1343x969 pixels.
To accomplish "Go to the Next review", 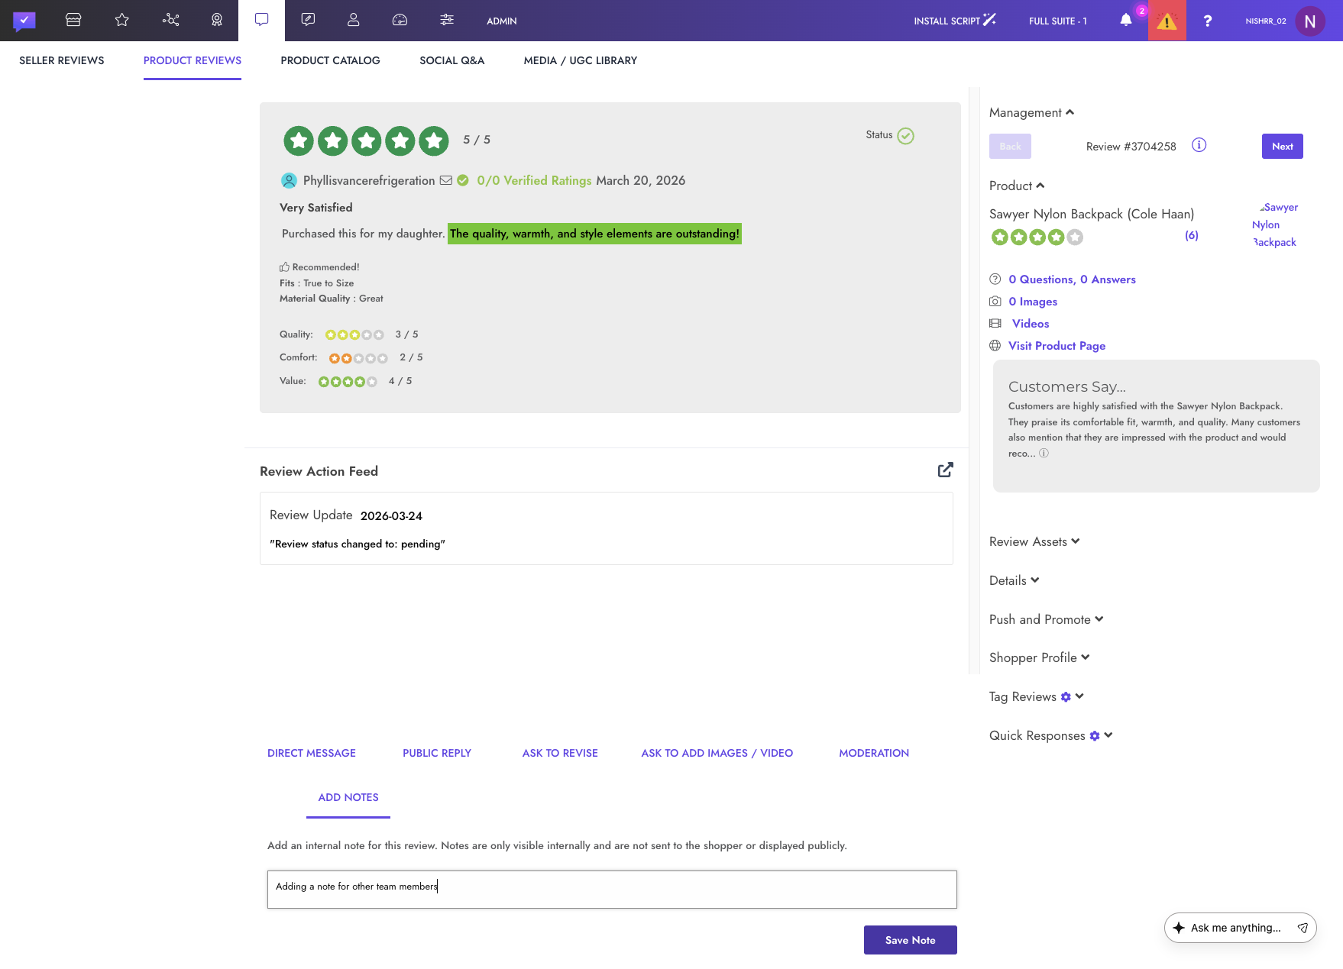I will pyautogui.click(x=1283, y=146).
